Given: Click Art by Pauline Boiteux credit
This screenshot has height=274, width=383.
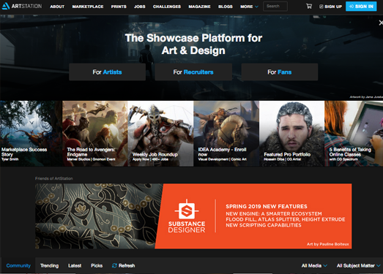Looking at the screenshot, I should [328, 244].
